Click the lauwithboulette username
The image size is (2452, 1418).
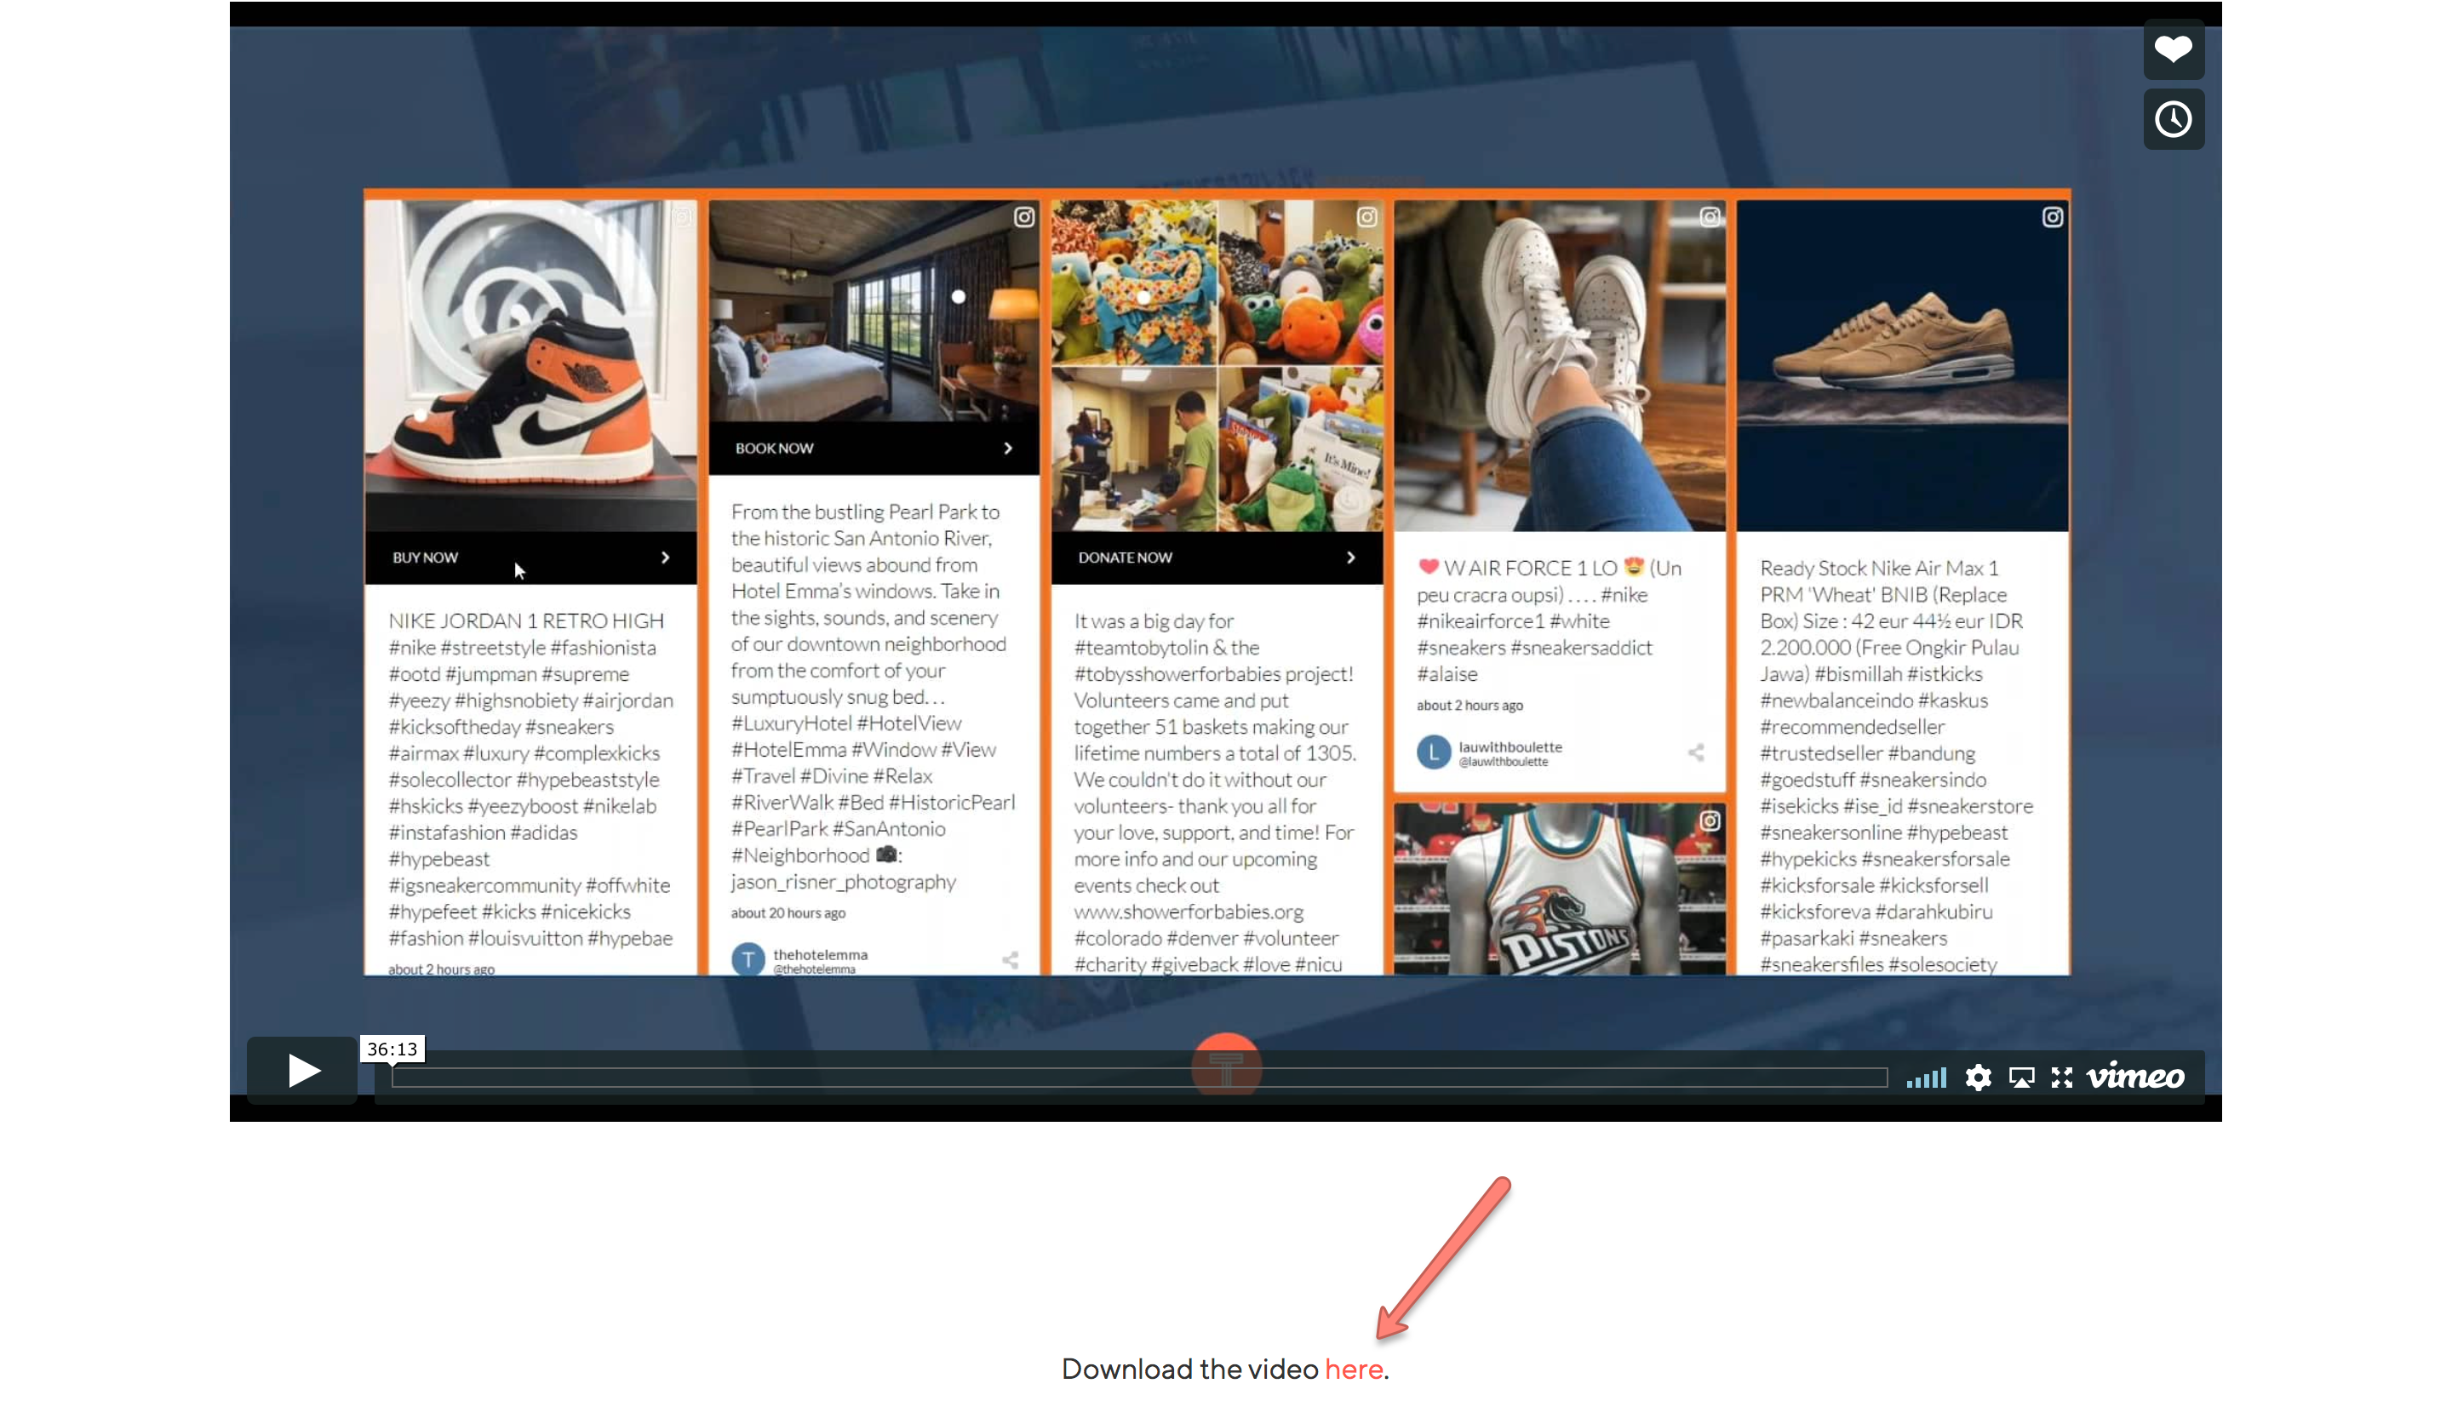(1510, 747)
